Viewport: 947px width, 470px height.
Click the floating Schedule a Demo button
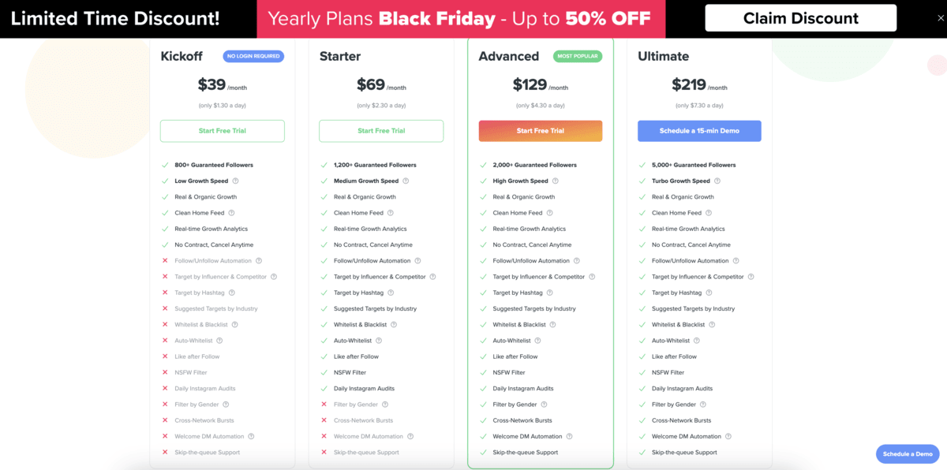[908, 453]
